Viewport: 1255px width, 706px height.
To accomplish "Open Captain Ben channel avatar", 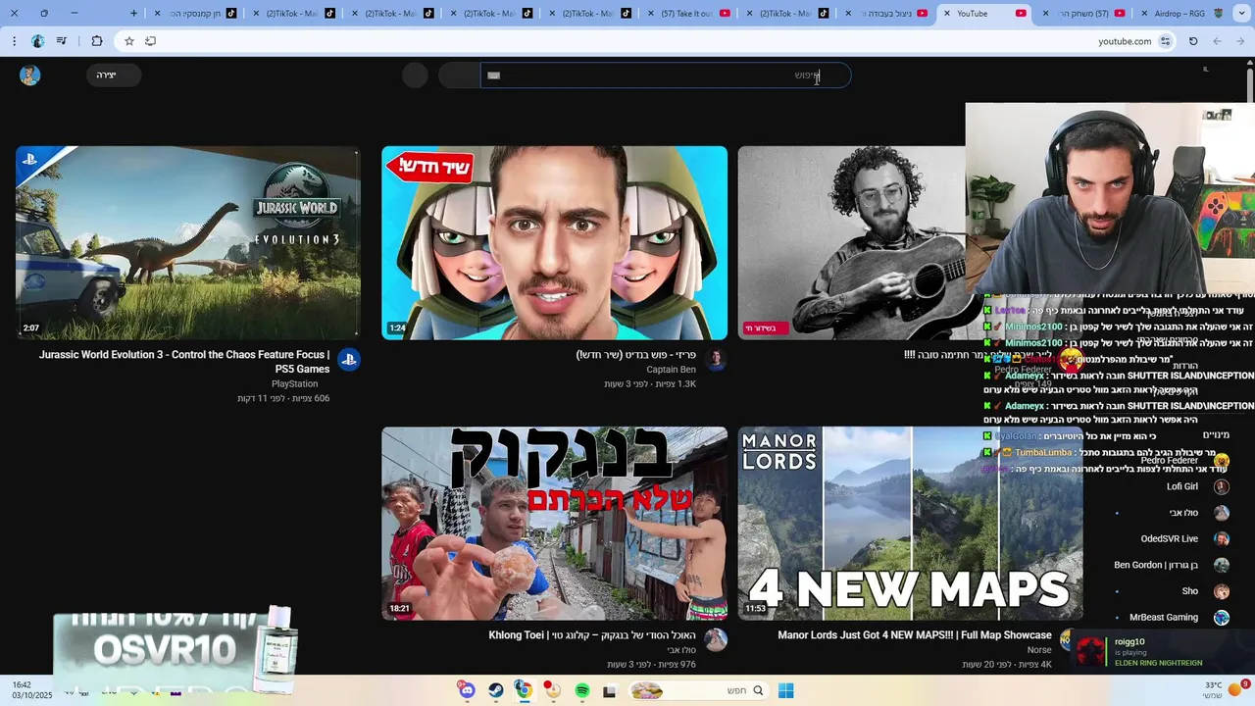I will tap(716, 360).
